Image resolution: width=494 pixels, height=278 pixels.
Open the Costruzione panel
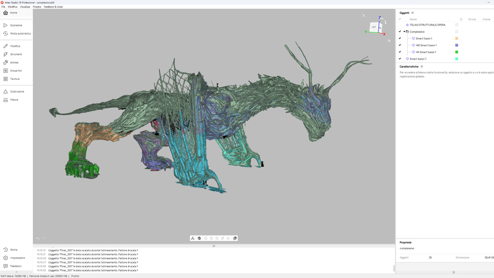tap(16, 92)
